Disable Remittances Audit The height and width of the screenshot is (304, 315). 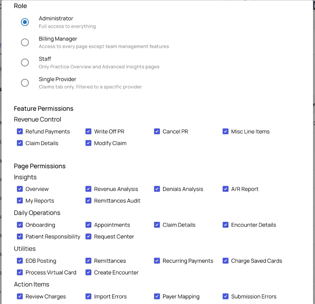click(88, 200)
